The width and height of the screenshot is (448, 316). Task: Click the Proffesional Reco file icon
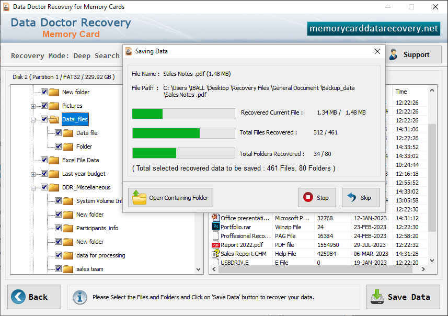pos(216,235)
